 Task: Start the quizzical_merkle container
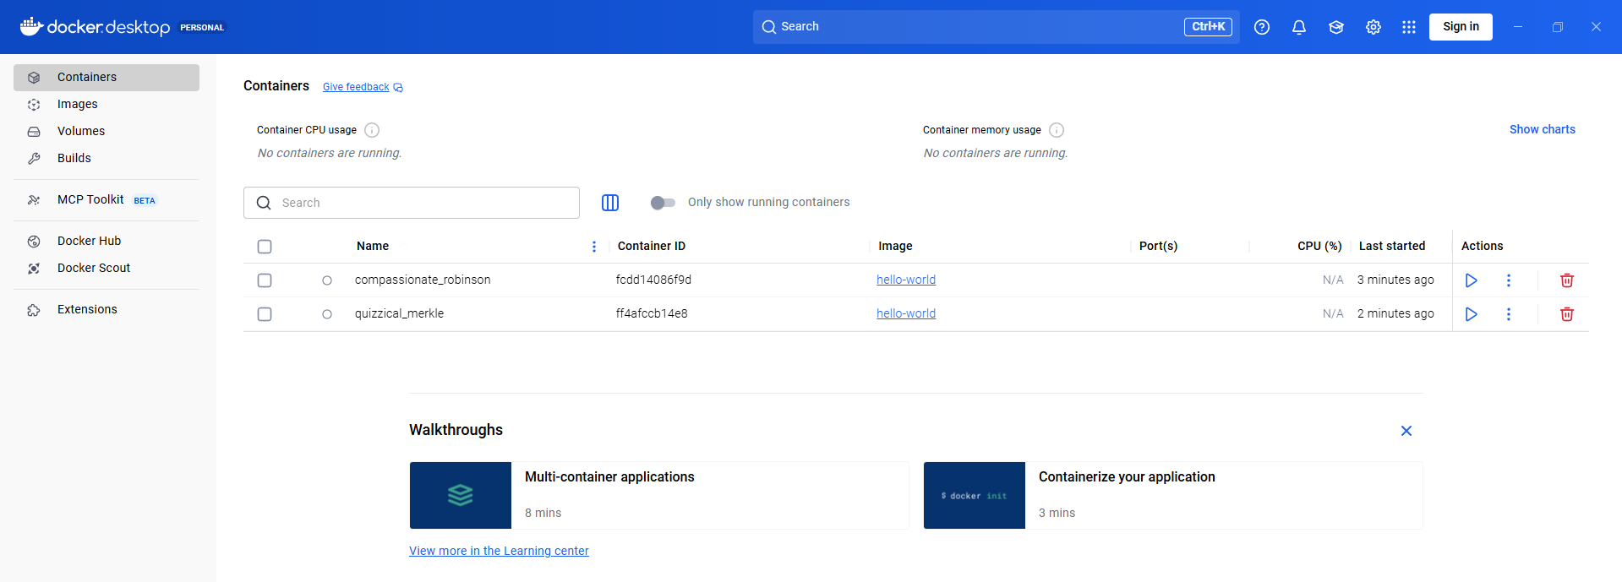click(1472, 314)
